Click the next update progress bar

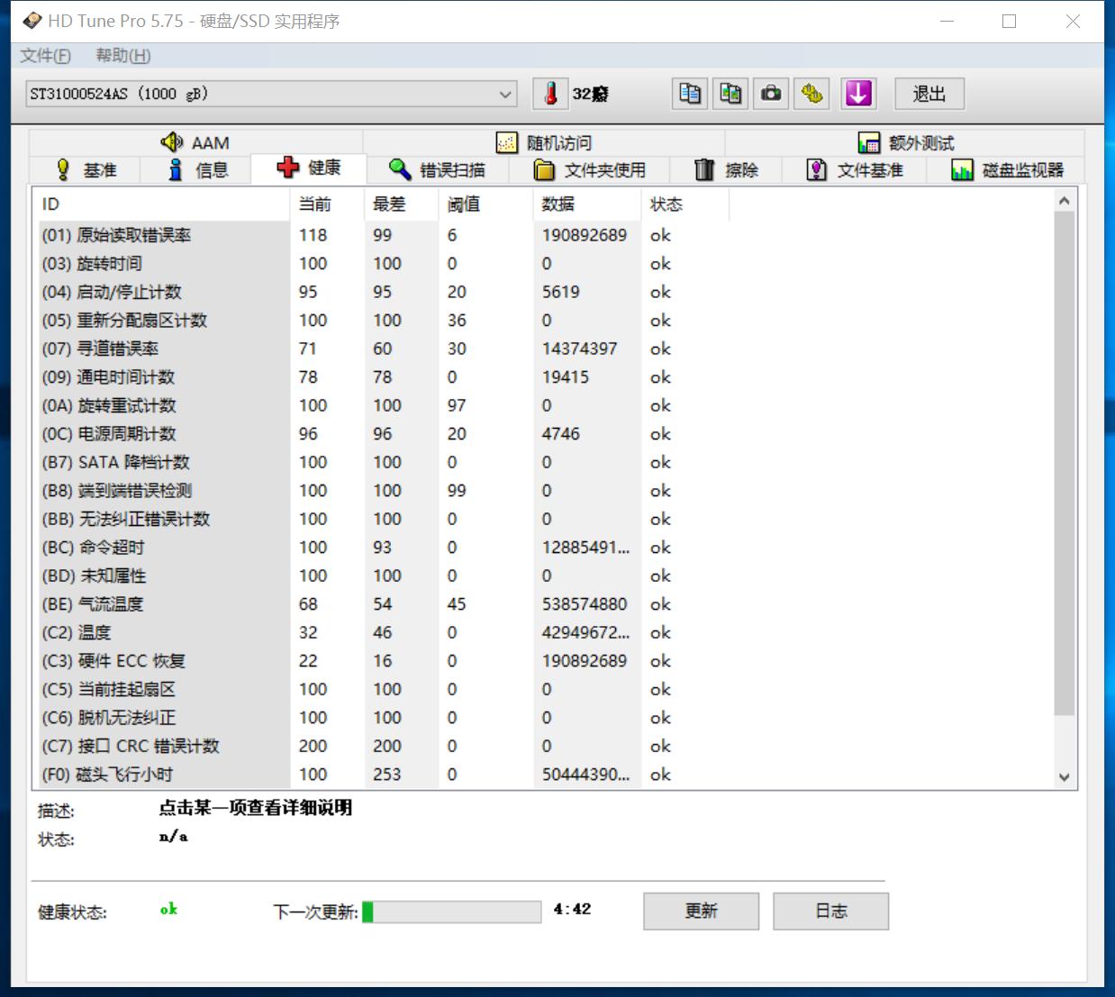(x=453, y=911)
